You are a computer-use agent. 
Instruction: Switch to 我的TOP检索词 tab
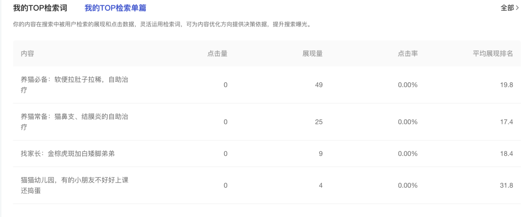point(40,8)
